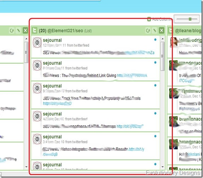Open avatar beside the @kikolani retweet
The height and width of the screenshot is (178, 203).
tap(173, 144)
